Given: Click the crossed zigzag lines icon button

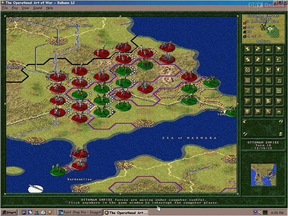Looking at the screenshot, I should click(268, 70).
